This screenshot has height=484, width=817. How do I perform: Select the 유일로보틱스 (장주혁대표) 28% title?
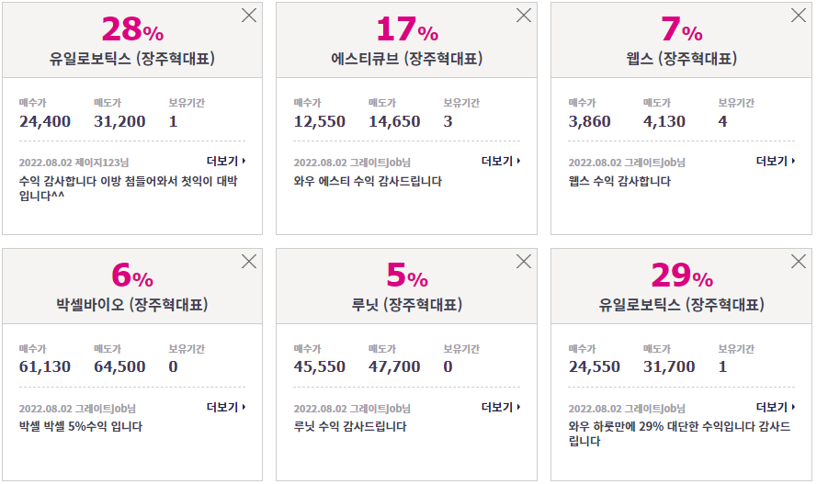[132, 58]
